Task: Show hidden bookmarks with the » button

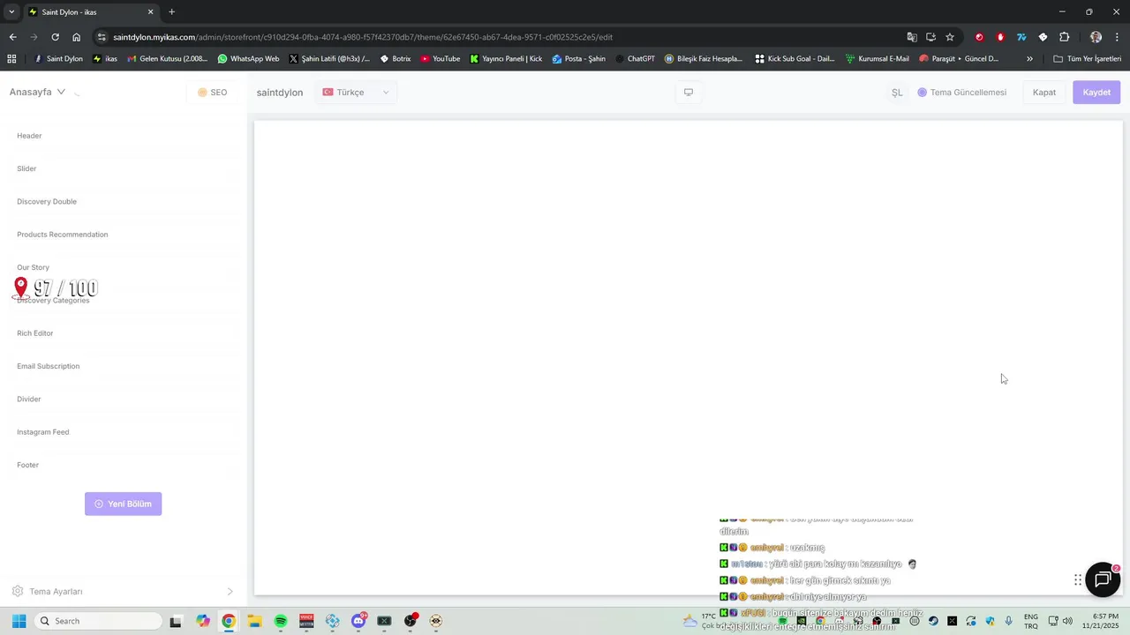Action: (x=1029, y=59)
